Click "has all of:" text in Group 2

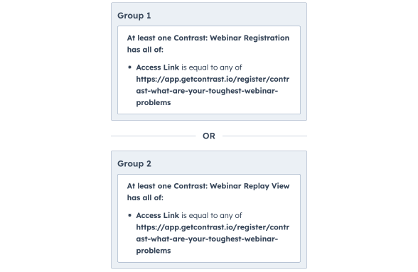pos(145,197)
